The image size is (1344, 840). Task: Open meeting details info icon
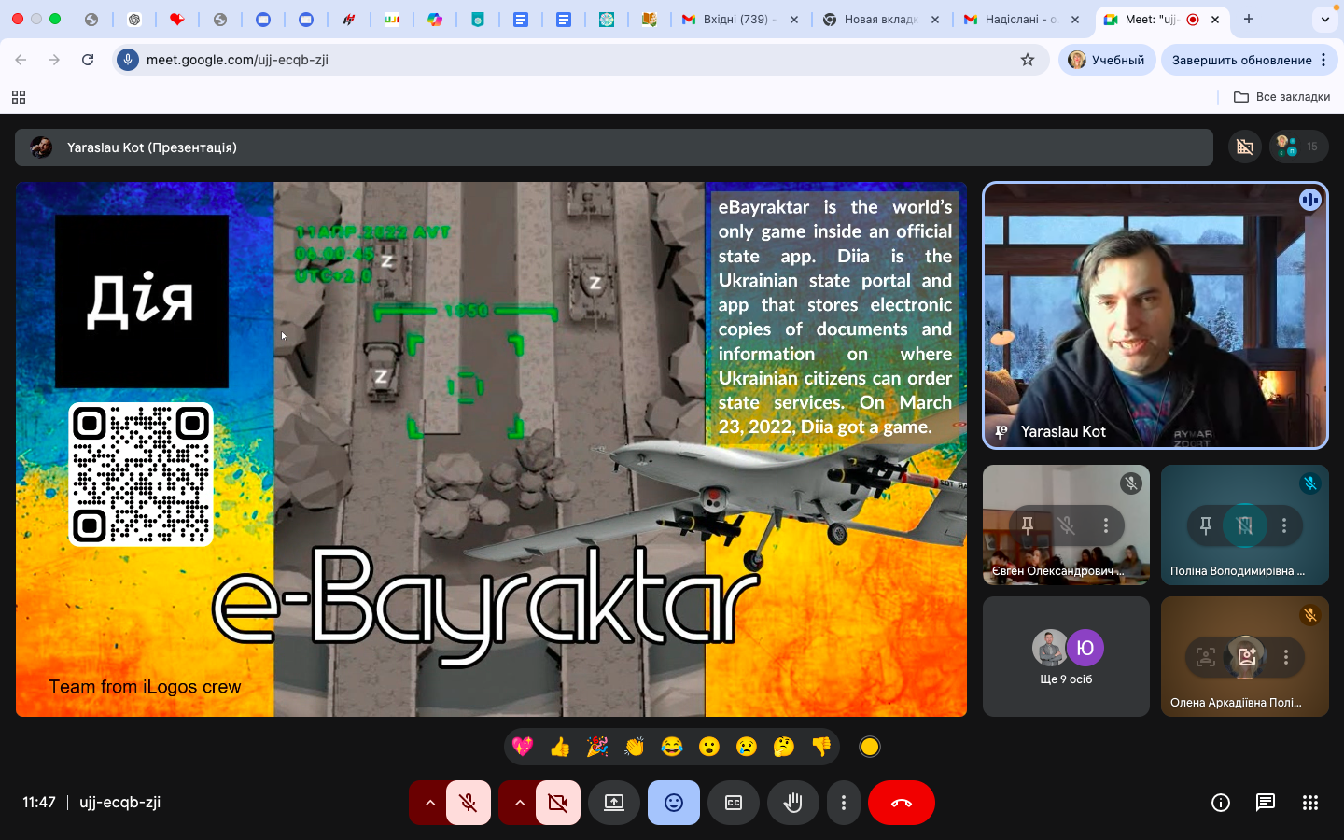(1221, 803)
